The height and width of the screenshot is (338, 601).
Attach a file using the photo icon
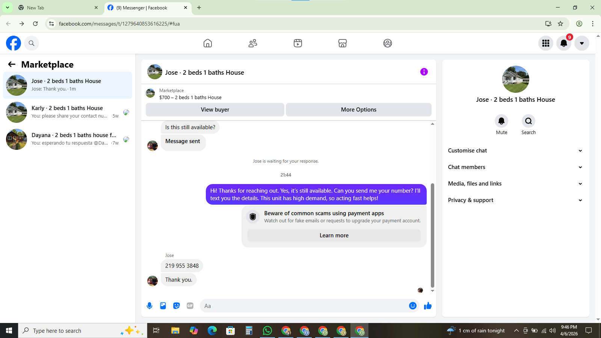click(163, 306)
